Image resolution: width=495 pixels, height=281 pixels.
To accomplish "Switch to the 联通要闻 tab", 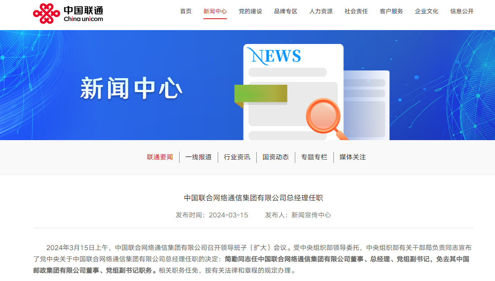I will pyautogui.click(x=160, y=157).
